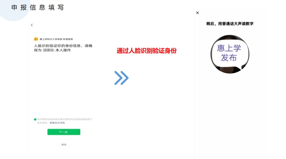The width and height of the screenshot is (286, 159).
Task: Click the yellow 惠上学 app logo icon
Action: (x=36, y=39)
